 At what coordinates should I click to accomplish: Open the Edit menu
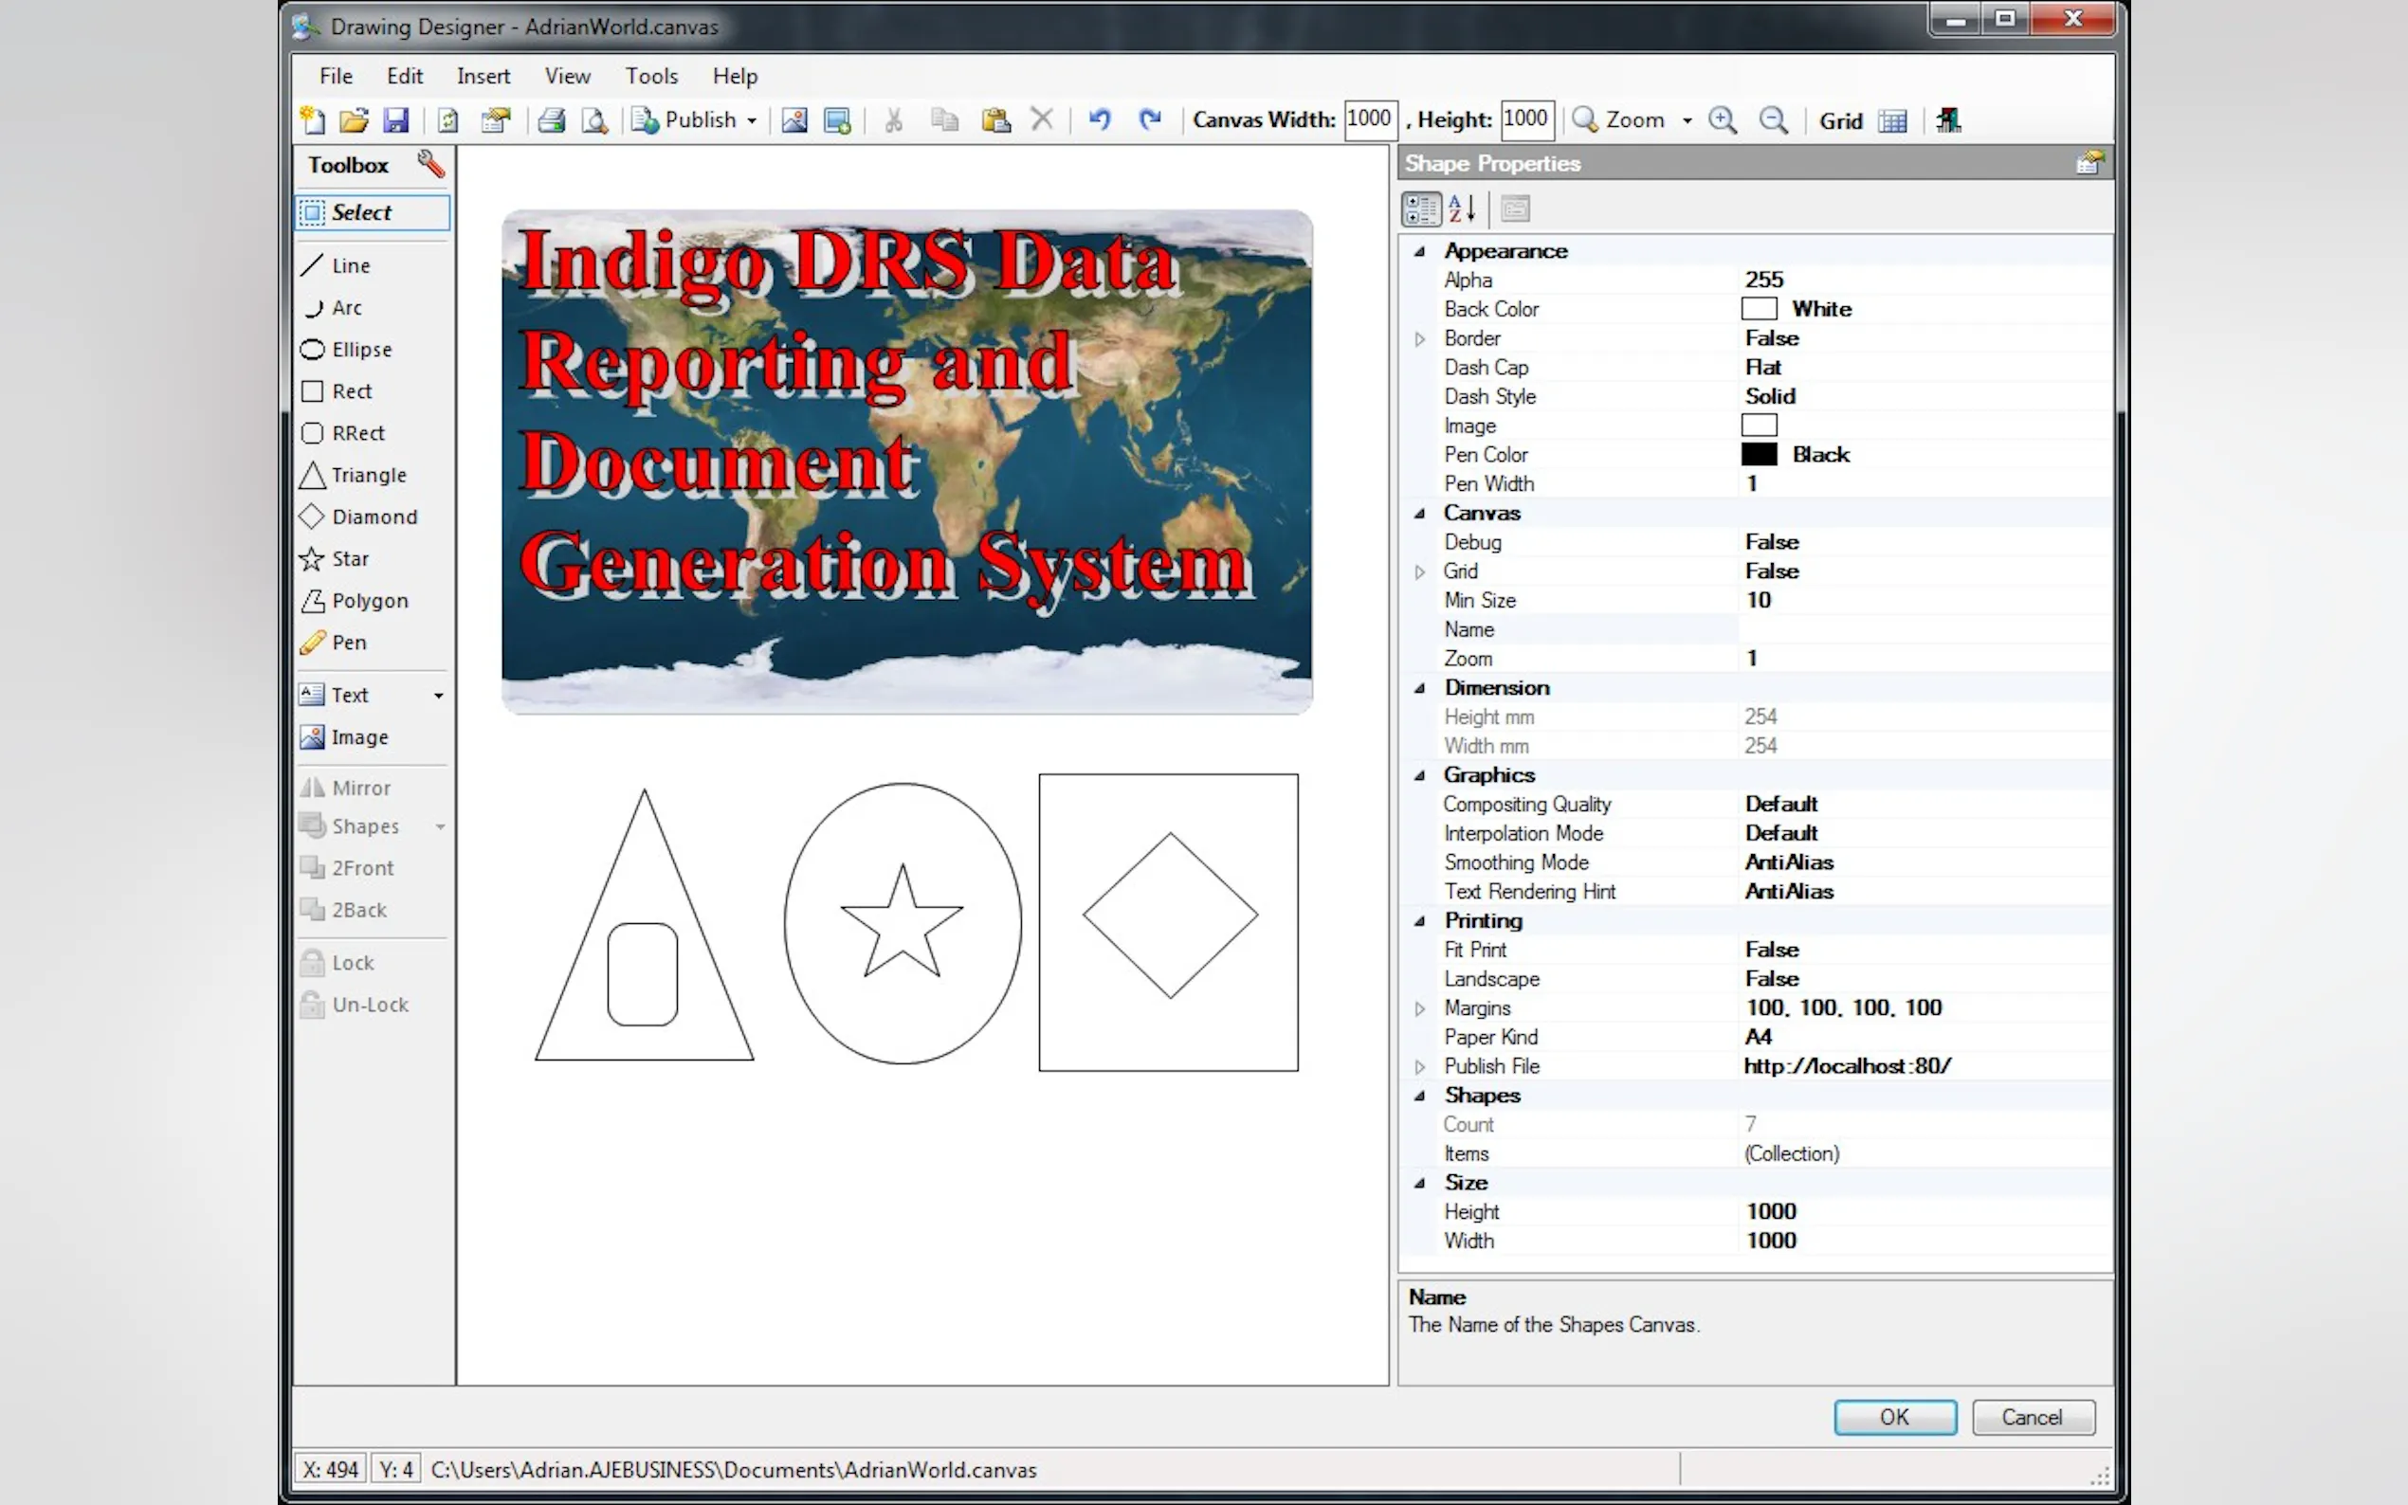404,76
